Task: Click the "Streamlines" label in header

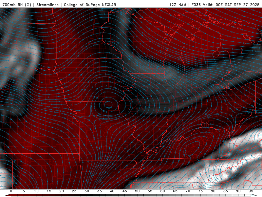Action: point(47,5)
